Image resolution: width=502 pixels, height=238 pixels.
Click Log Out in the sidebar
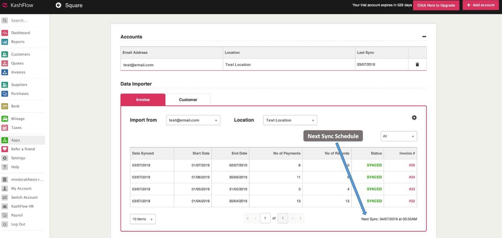18,224
